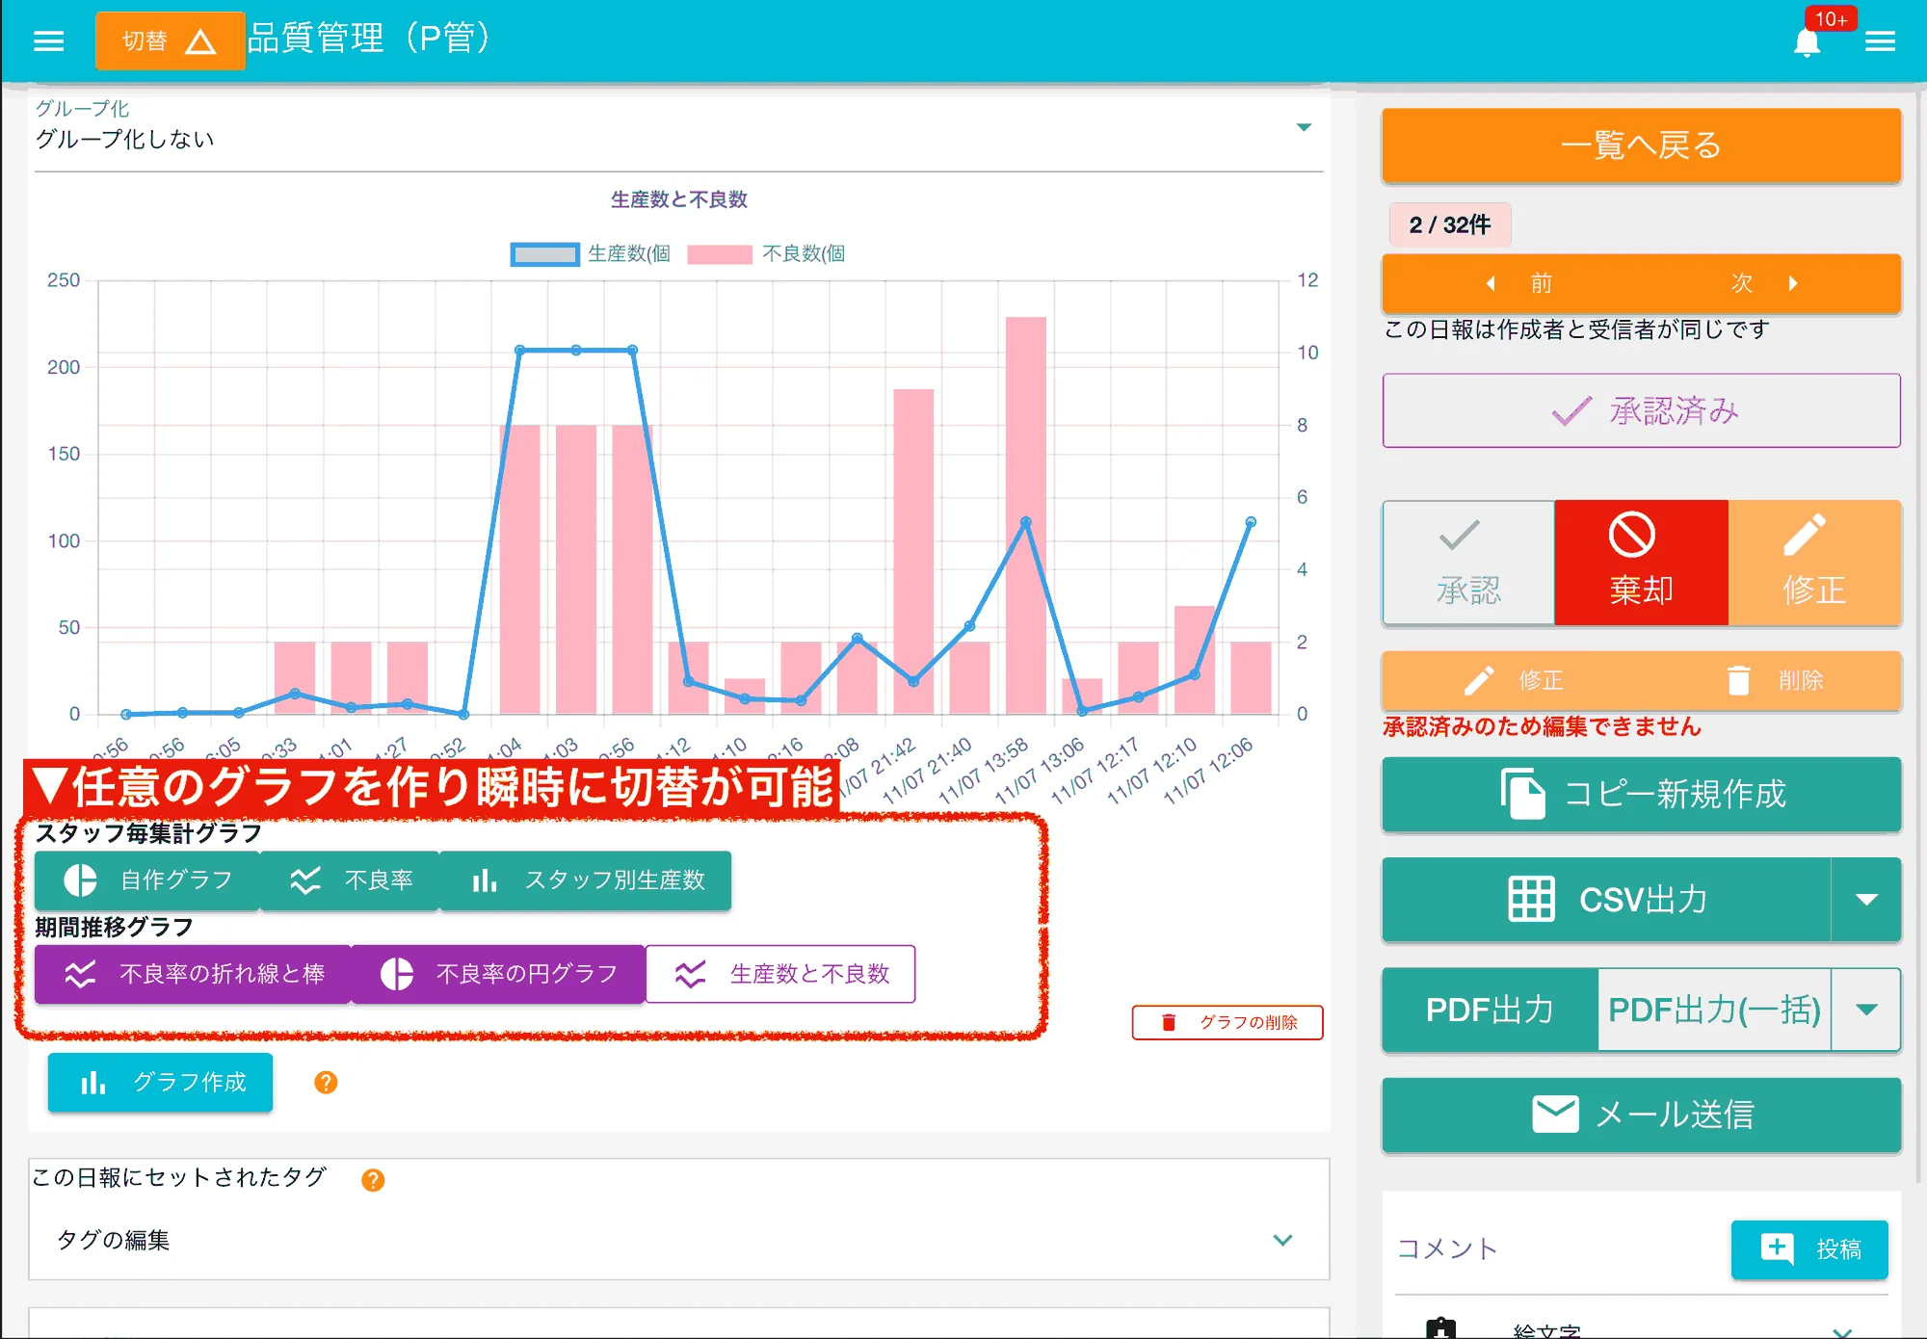Open the グループ化しない dropdown
The height and width of the screenshot is (1339, 1927).
click(1306, 126)
